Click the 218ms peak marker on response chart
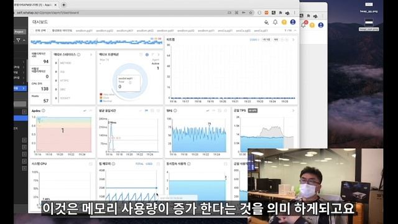The height and width of the screenshot is (224, 398). pyautogui.click(x=112, y=123)
